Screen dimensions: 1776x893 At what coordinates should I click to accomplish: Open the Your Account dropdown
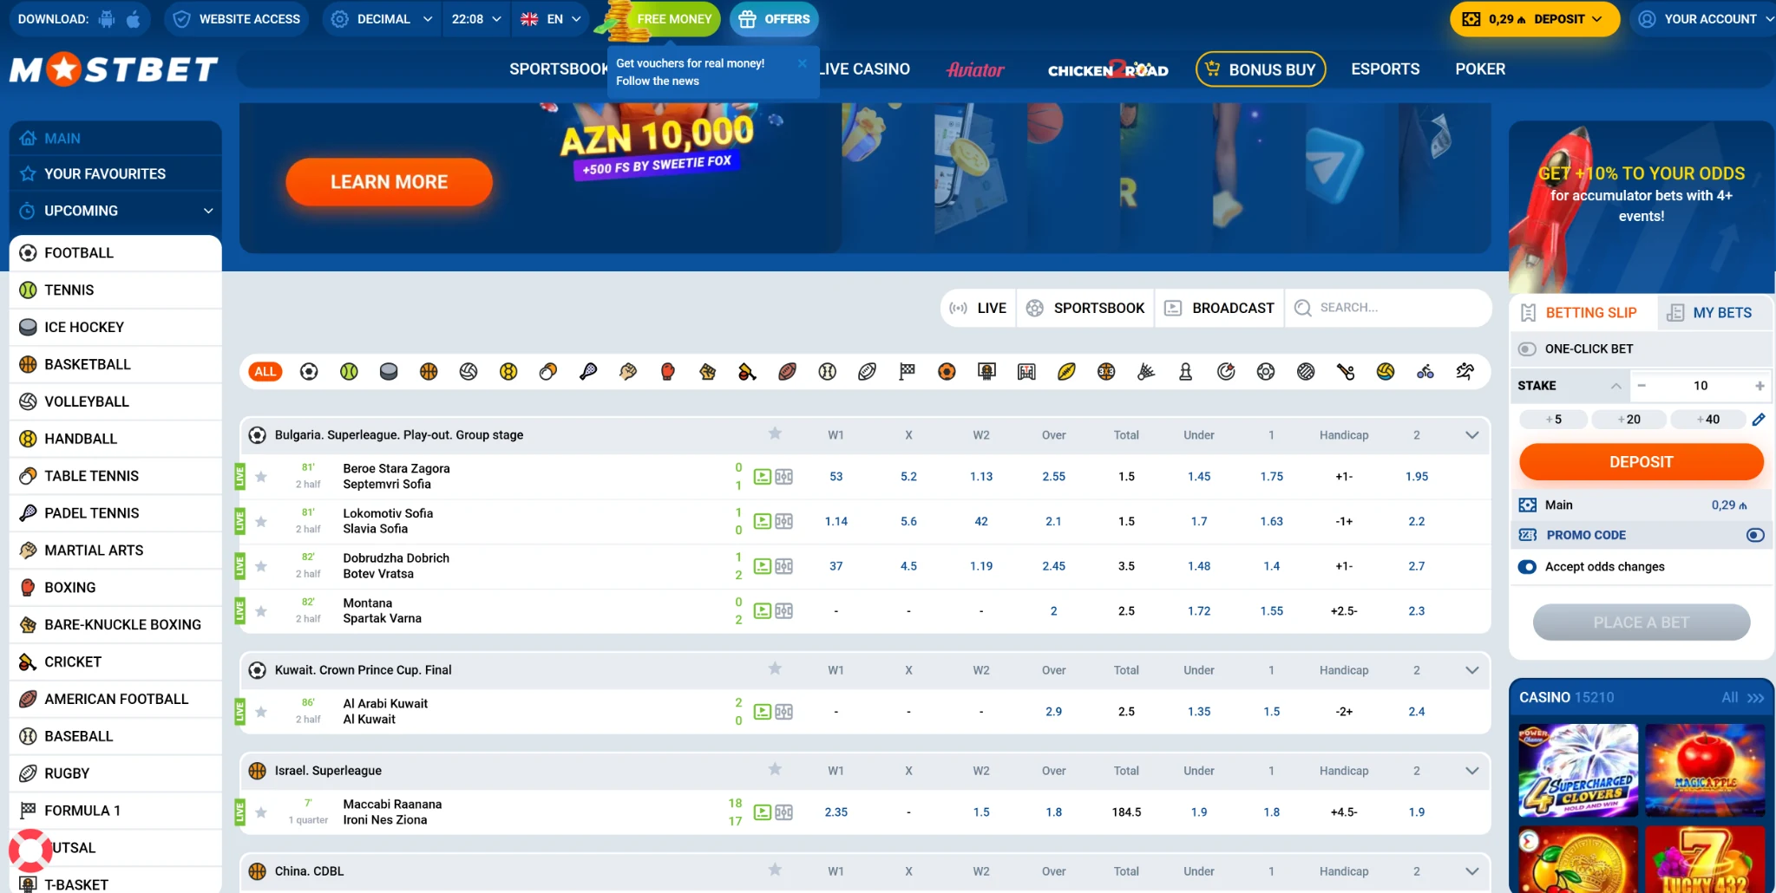1706,19
